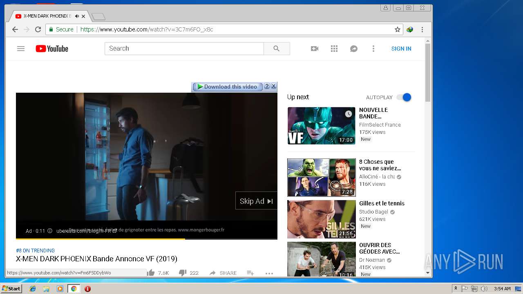Click watch later clock on first thumbnail
This screenshot has height=294, width=523.
348,114
